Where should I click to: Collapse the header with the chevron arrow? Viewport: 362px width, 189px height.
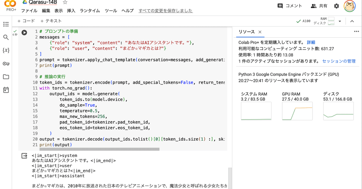352,21
